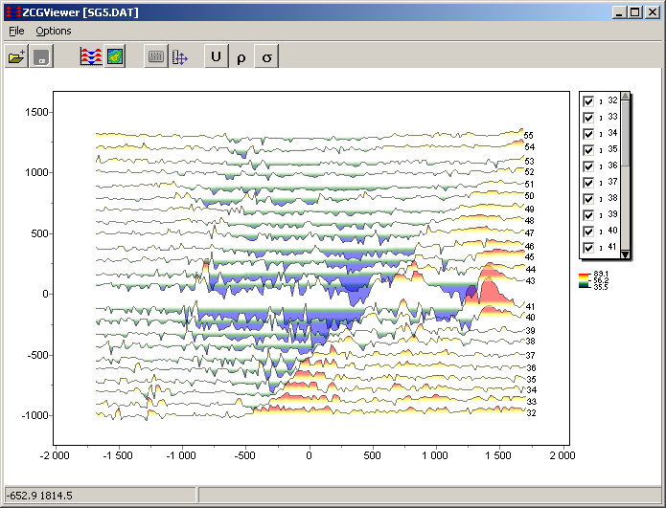Click the ZCGViewer title bar app icon
This screenshot has width=666, height=508.
pos(13,11)
